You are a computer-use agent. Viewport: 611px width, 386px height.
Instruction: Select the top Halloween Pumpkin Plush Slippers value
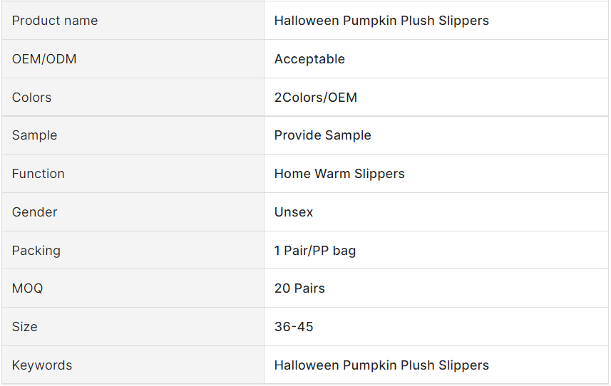[x=381, y=21]
